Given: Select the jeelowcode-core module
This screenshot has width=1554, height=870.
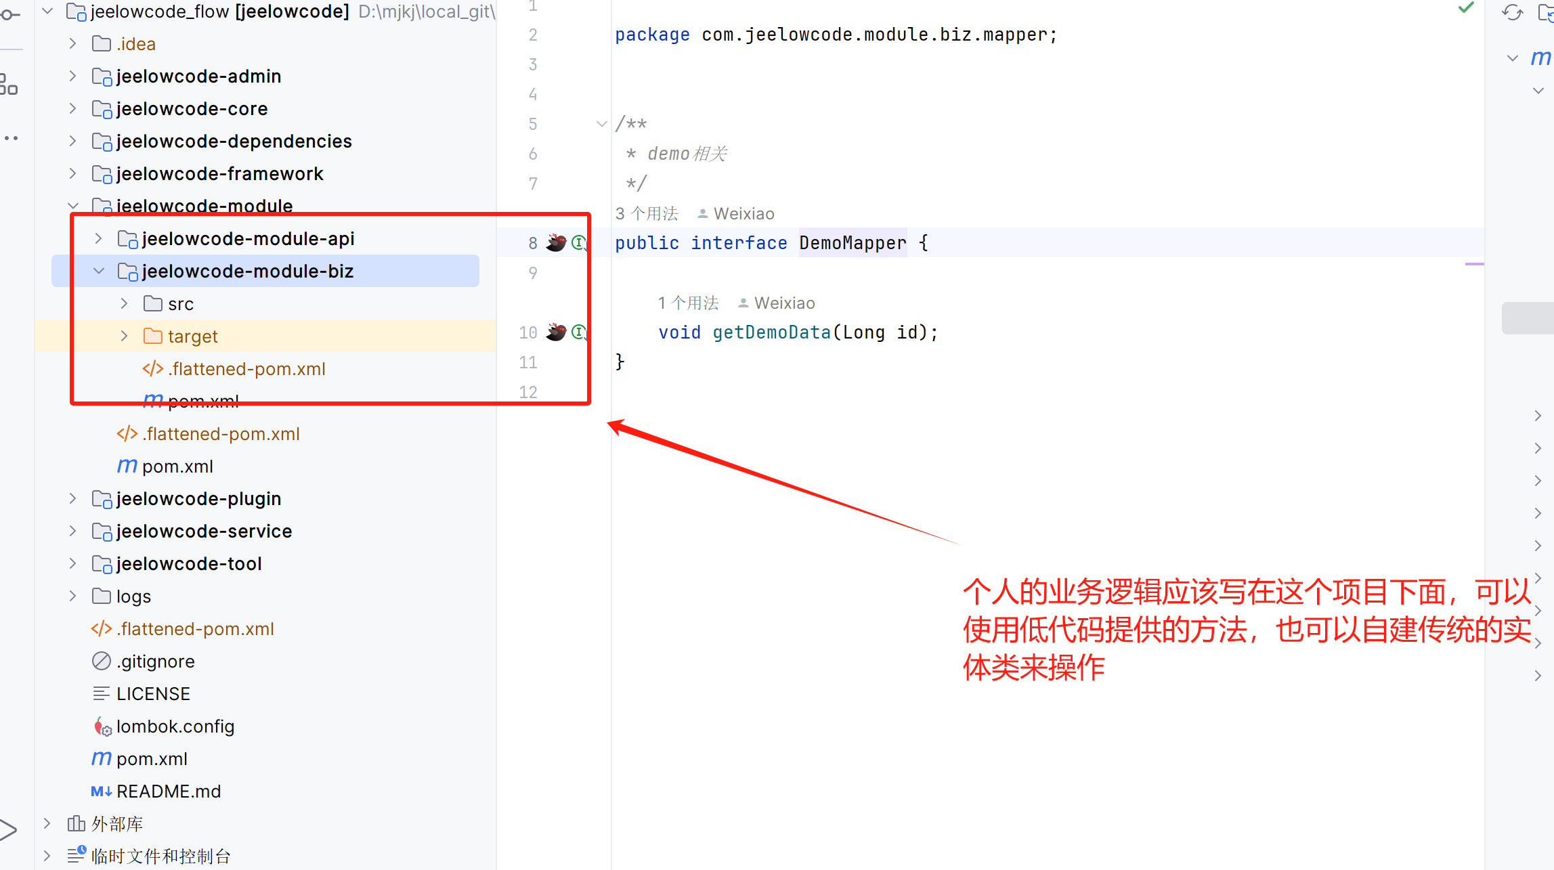Looking at the screenshot, I should 192,109.
